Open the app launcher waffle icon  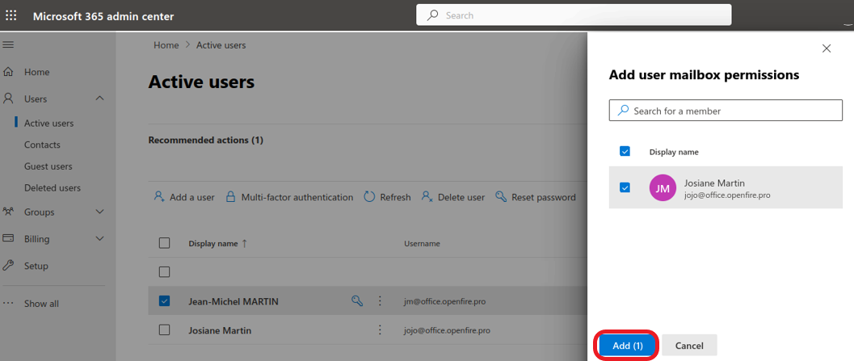11,15
